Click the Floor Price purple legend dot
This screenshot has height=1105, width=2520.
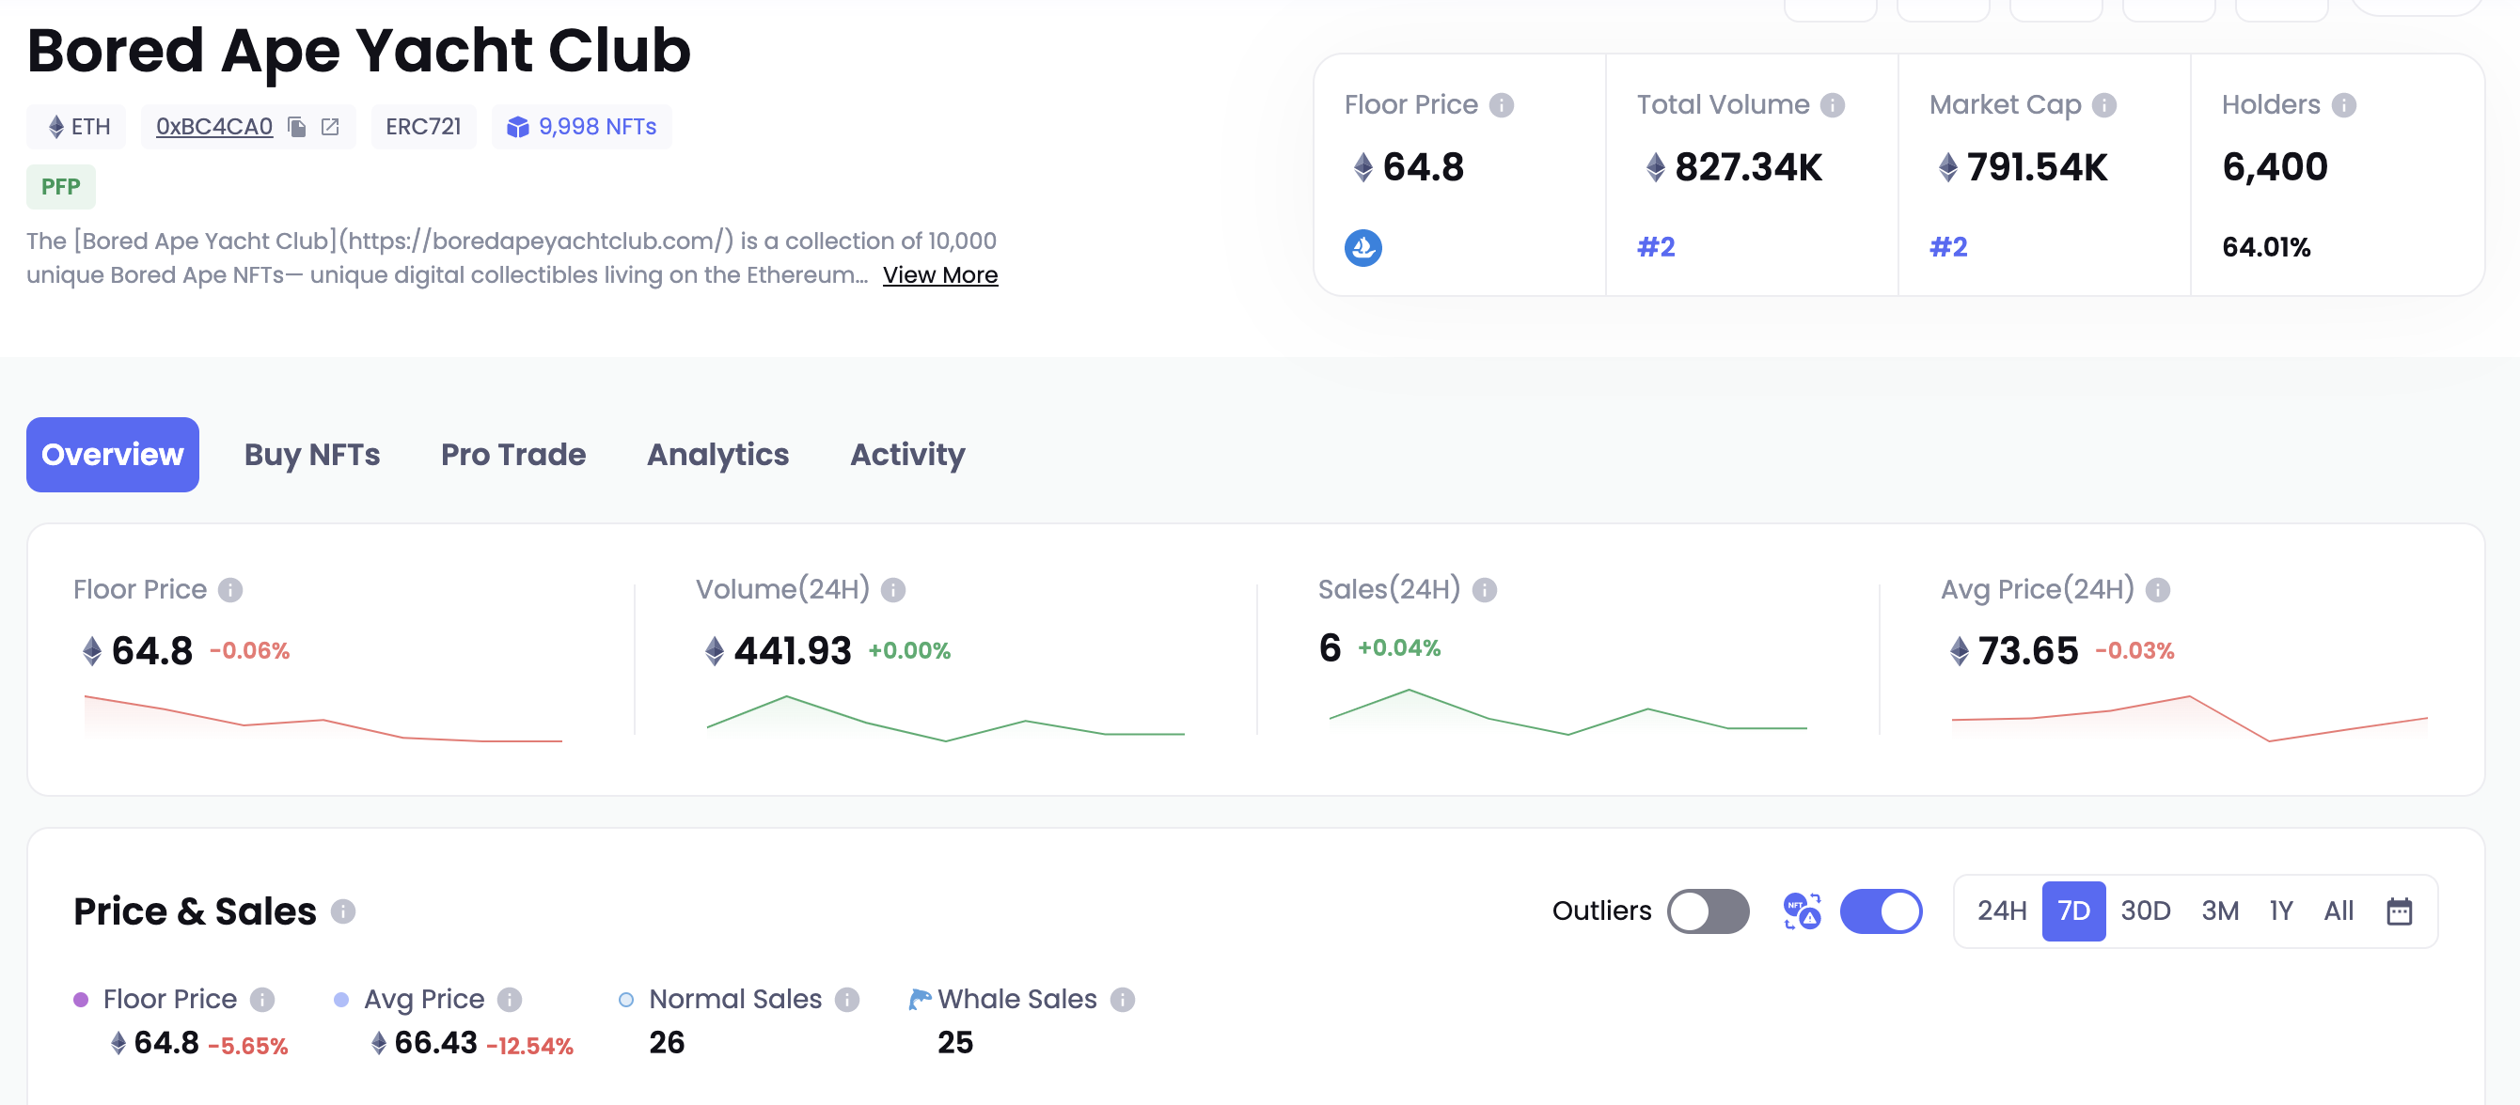tap(81, 999)
